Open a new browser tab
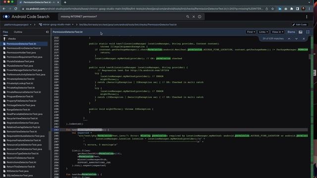This screenshot has width=317, height=178. [x=65, y=2]
